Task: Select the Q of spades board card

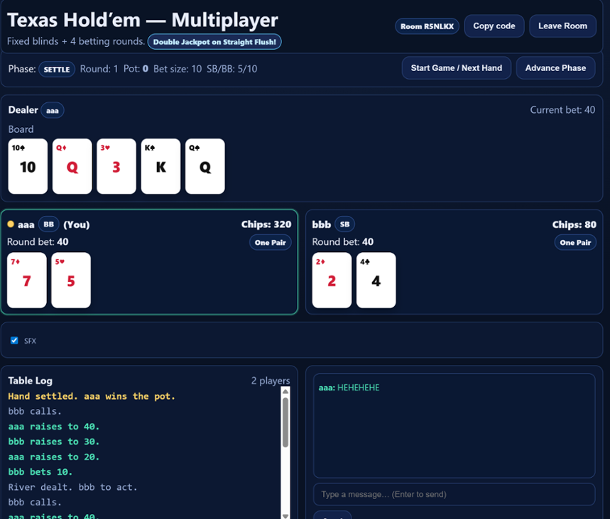Action: click(205, 166)
